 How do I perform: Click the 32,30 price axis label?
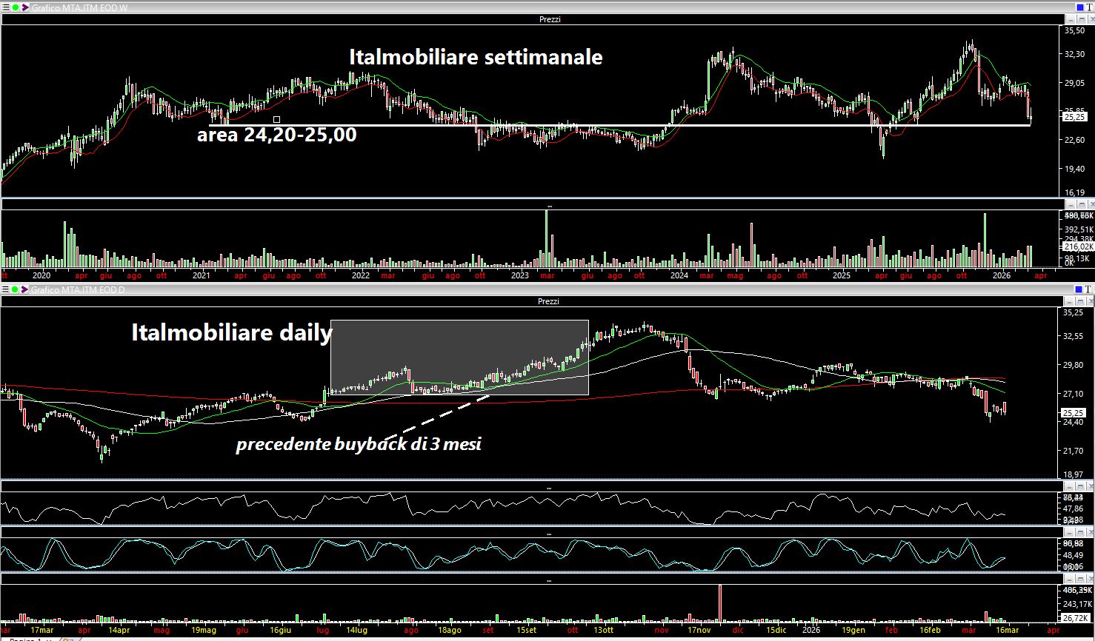(1074, 54)
